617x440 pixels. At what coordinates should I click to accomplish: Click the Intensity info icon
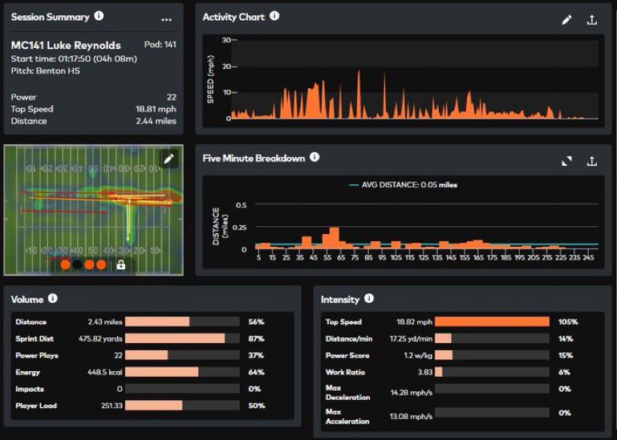click(369, 298)
